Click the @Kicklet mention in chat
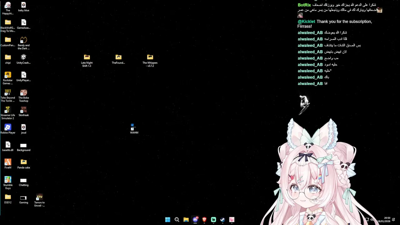 [x=306, y=22]
